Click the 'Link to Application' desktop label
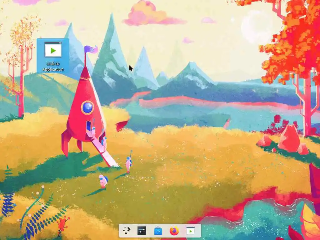Viewport: 320px width, 240px height. click(53, 67)
